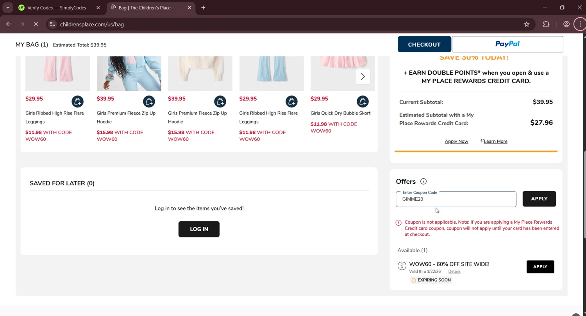The width and height of the screenshot is (586, 316).
Task: Open first Girls Ribbed High Rise Flare Leggings title
Action: click(55, 117)
